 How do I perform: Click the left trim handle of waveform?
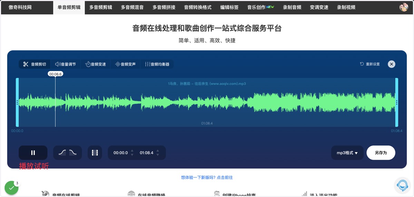[17, 102]
